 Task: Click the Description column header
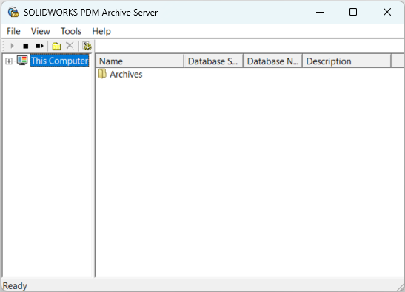tap(347, 61)
